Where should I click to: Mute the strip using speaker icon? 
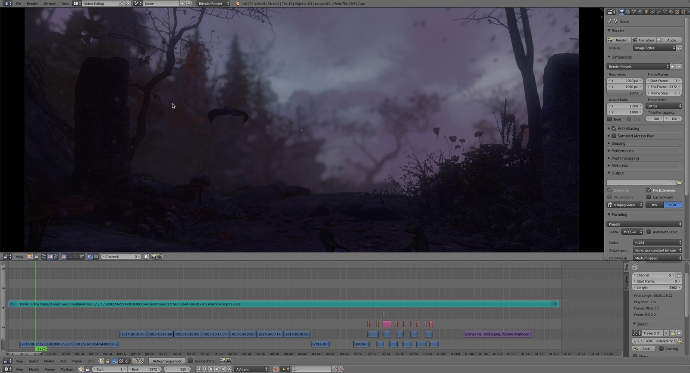tap(635, 267)
